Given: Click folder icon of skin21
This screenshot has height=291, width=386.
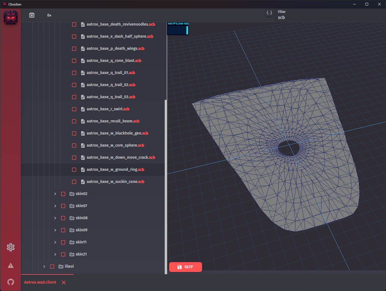Looking at the screenshot, I should tap(72, 254).
